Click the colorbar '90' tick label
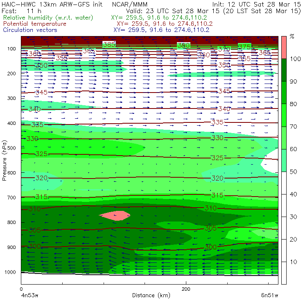Viewport: 303px width, 303px height. tap(293, 81)
